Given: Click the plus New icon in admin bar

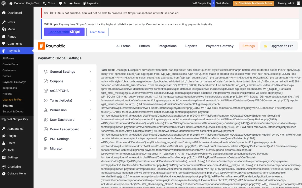Looking at the screenshot, I should [x=71, y=4].
